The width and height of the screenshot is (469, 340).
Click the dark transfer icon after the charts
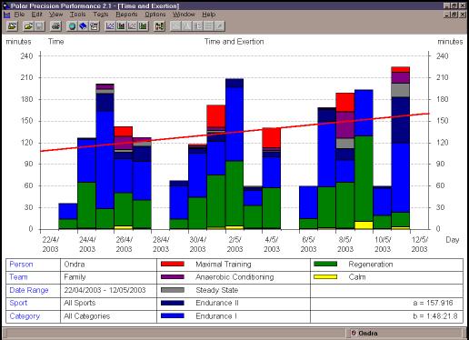click(x=159, y=26)
